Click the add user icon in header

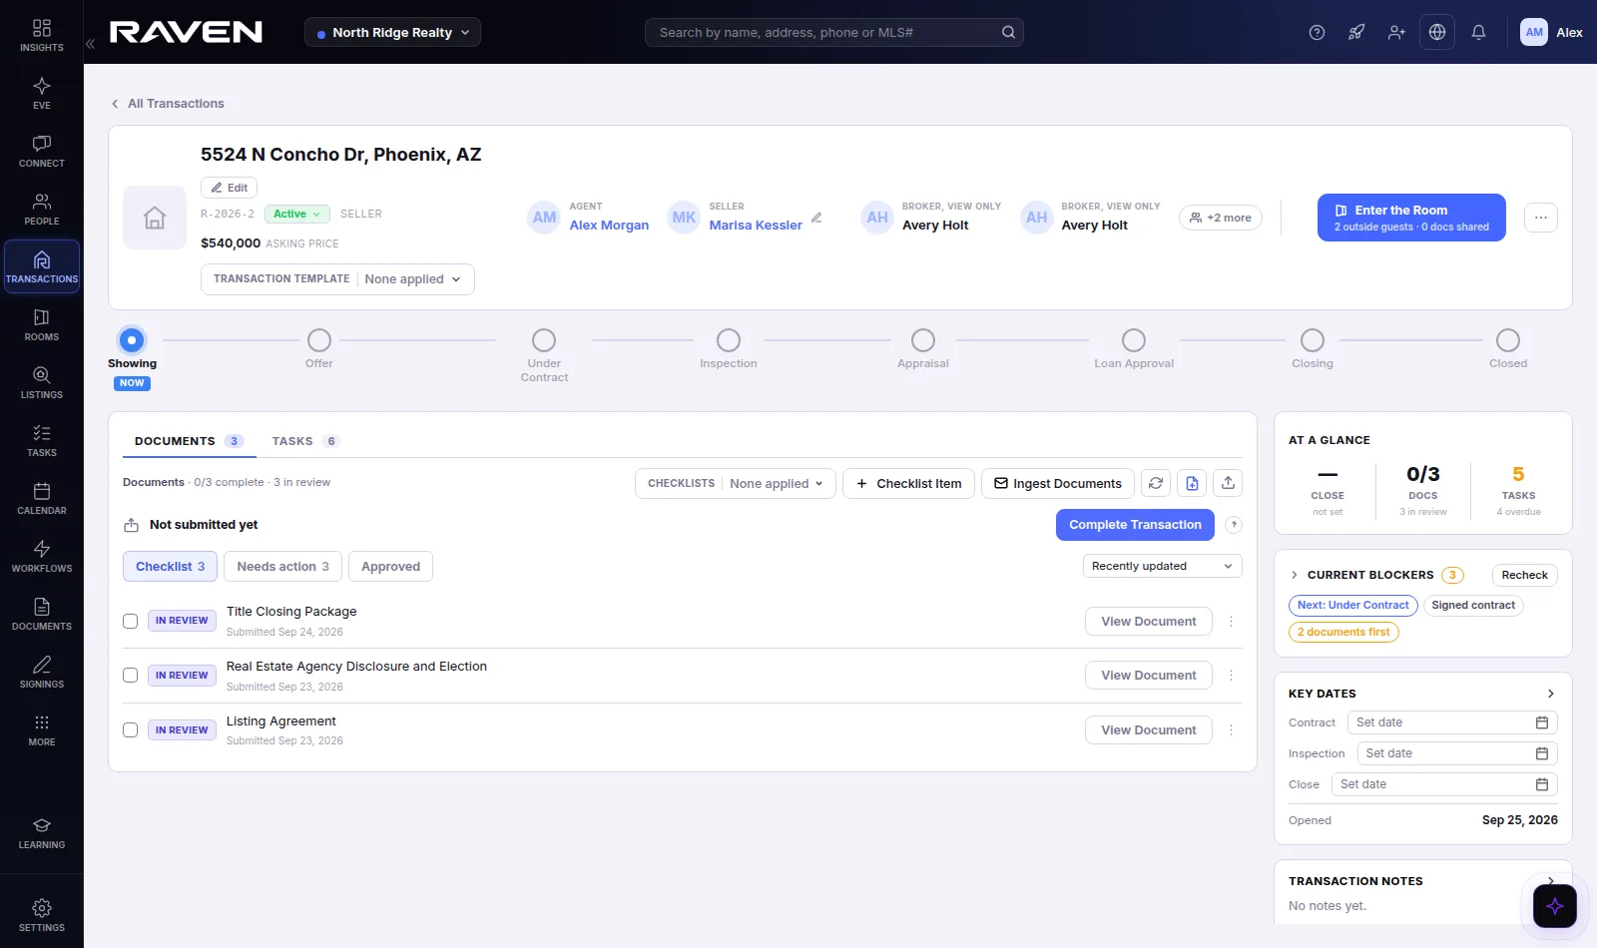(1396, 32)
